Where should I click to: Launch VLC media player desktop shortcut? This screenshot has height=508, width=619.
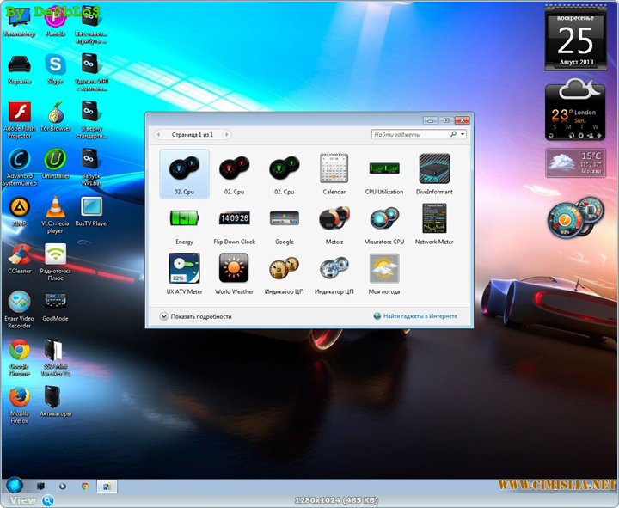click(x=56, y=209)
